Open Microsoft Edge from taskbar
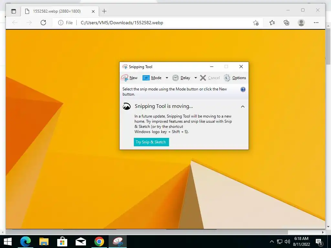 (26, 242)
